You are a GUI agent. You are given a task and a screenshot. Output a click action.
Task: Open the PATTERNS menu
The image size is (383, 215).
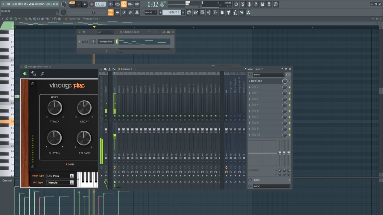point(23,4)
